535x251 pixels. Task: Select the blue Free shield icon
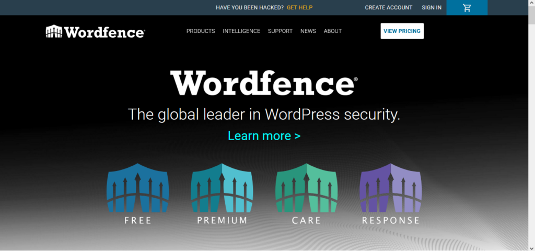137,188
